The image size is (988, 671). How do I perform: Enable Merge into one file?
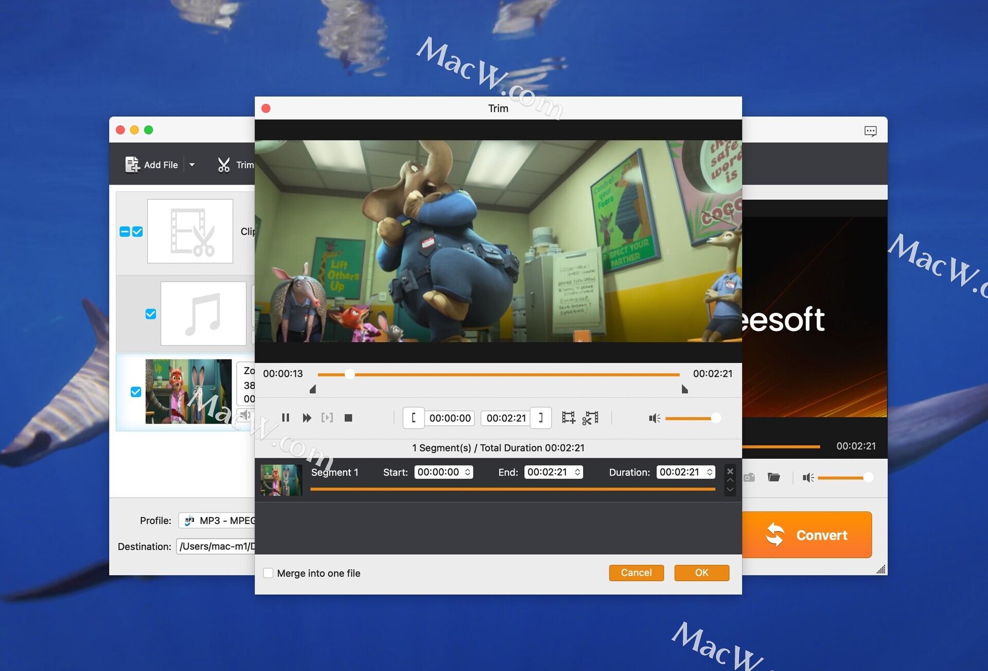tap(268, 573)
